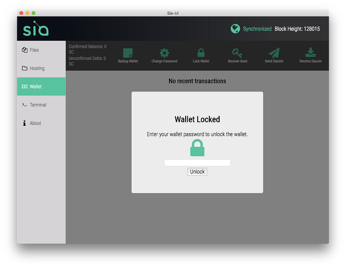
Task: Go to the About tab
Action: pyautogui.click(x=42, y=123)
